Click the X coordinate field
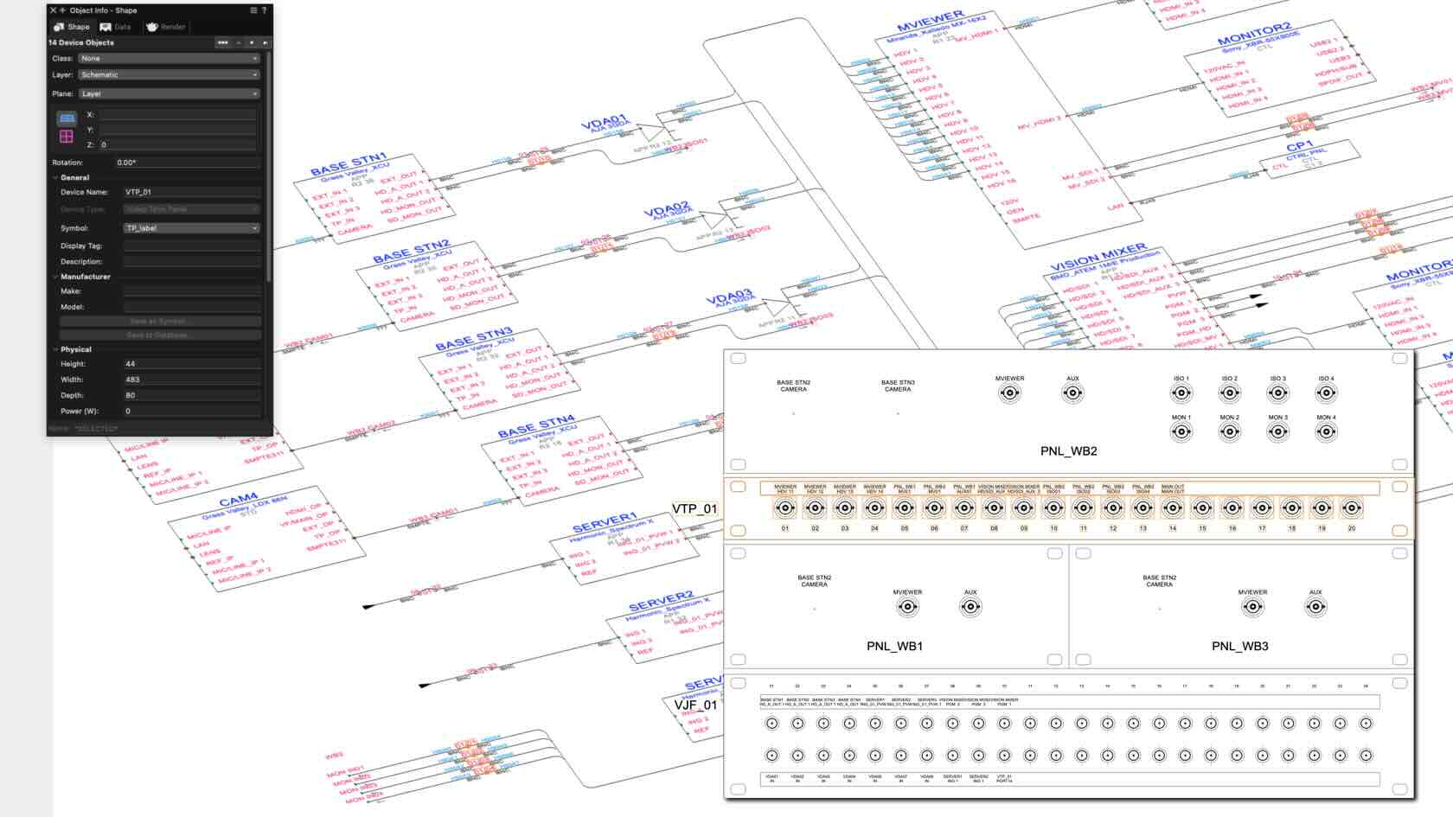 pos(178,115)
